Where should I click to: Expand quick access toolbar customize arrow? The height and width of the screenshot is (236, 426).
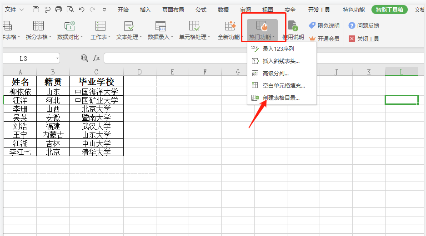tap(104, 10)
